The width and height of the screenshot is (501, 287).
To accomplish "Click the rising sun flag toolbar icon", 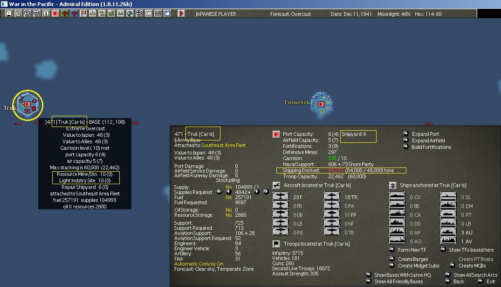I will [x=55, y=13].
